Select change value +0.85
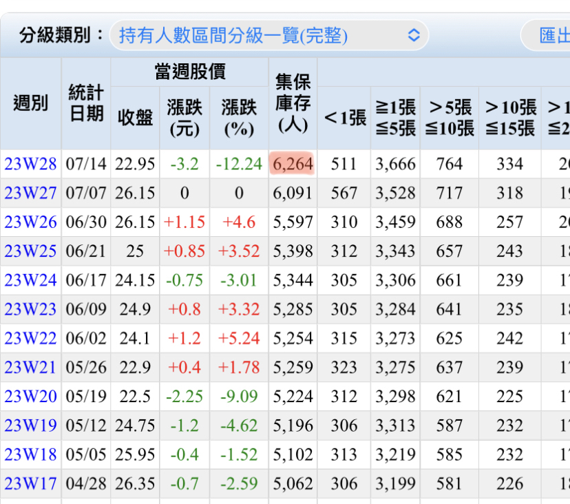Viewport: 570px width, 504px height. [x=184, y=251]
